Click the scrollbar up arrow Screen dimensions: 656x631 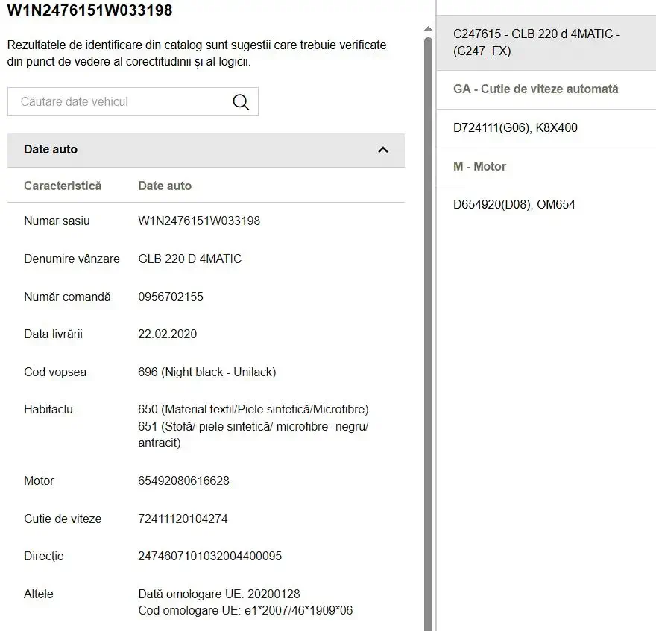point(428,29)
